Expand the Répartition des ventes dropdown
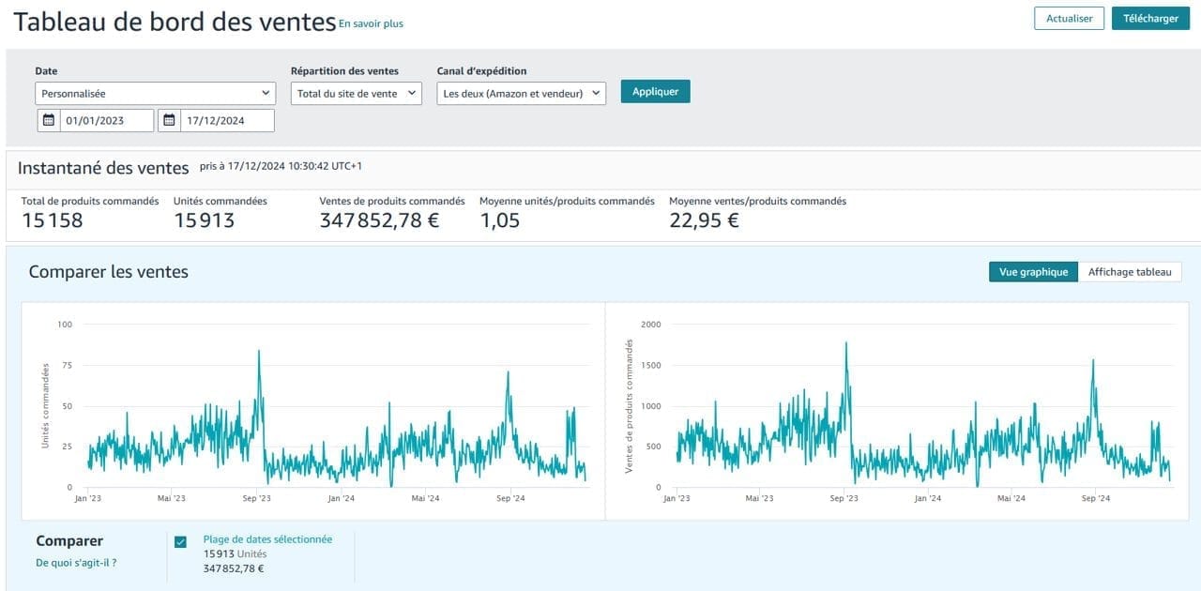 tap(356, 94)
